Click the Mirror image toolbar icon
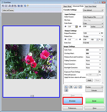This screenshot has width=107, height=112. click(9, 6)
